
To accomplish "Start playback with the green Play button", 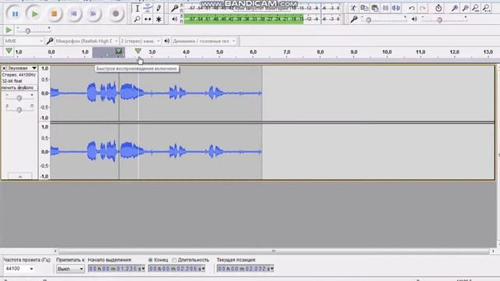I will [34, 14].
